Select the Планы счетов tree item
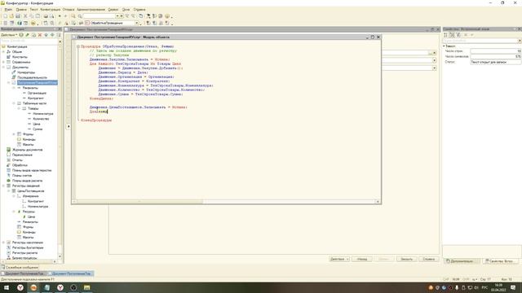 point(22,176)
